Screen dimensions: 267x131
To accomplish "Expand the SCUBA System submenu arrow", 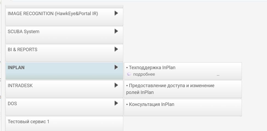I will (116, 31).
